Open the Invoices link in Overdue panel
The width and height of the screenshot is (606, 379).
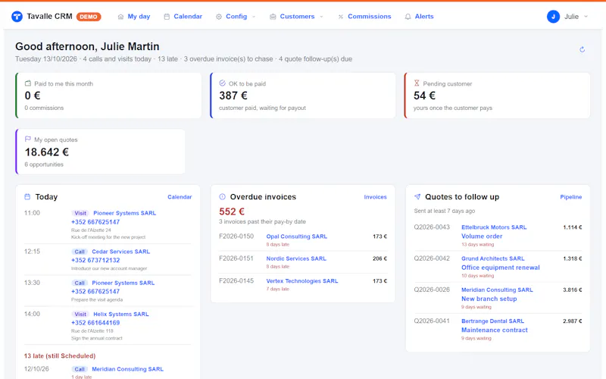[x=375, y=197]
